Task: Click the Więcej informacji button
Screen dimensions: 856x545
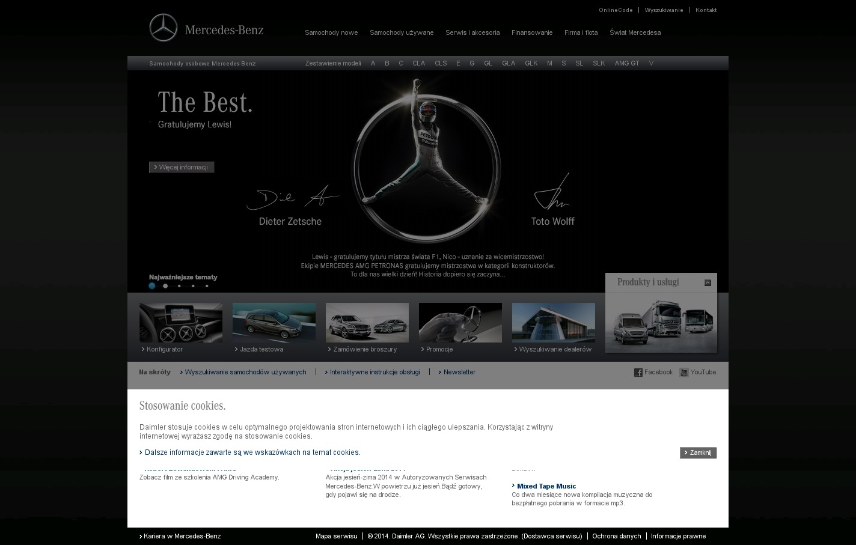Action: [x=182, y=167]
